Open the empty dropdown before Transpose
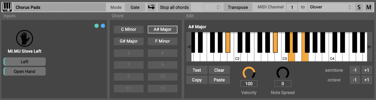The width and height of the screenshot is (376, 100). tap(212, 7)
